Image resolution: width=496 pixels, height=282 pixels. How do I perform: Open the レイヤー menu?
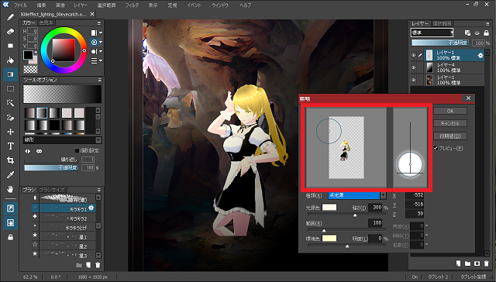[x=81, y=5]
